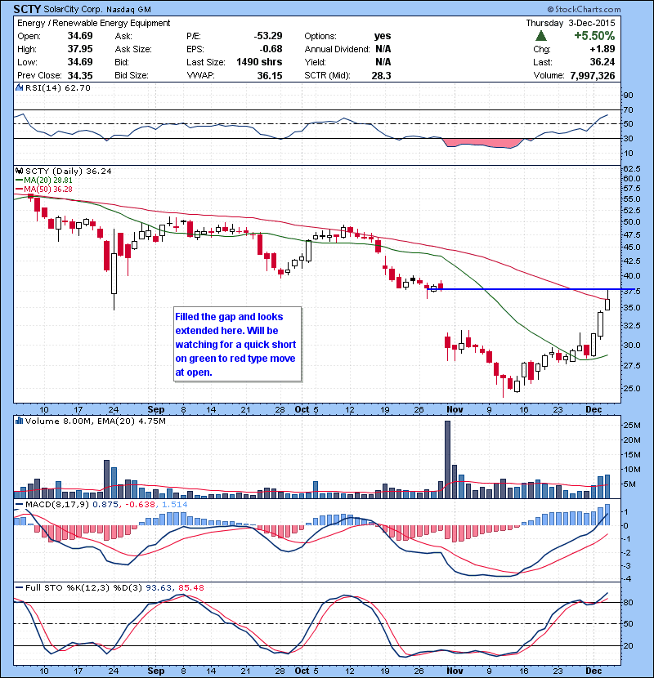Click the Nov label on the price chart axis
Image resolution: width=654 pixels, height=678 pixels.
click(x=455, y=409)
